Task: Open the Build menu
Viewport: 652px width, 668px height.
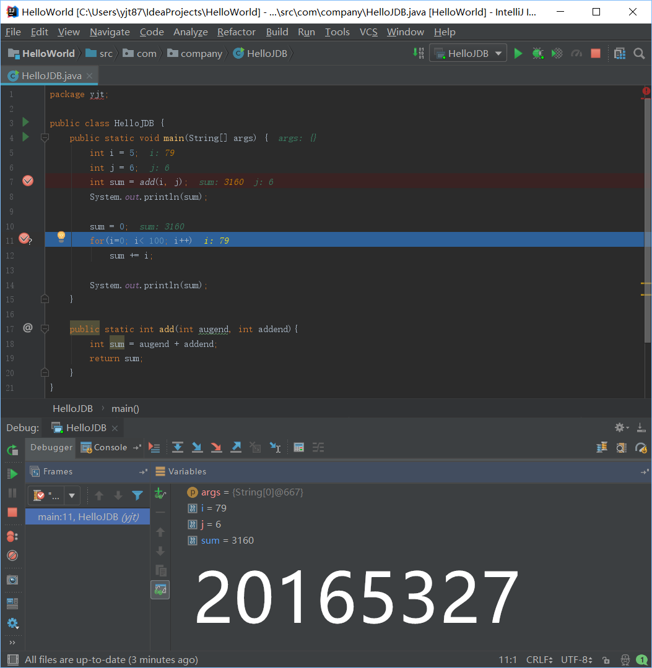Action: 277,32
